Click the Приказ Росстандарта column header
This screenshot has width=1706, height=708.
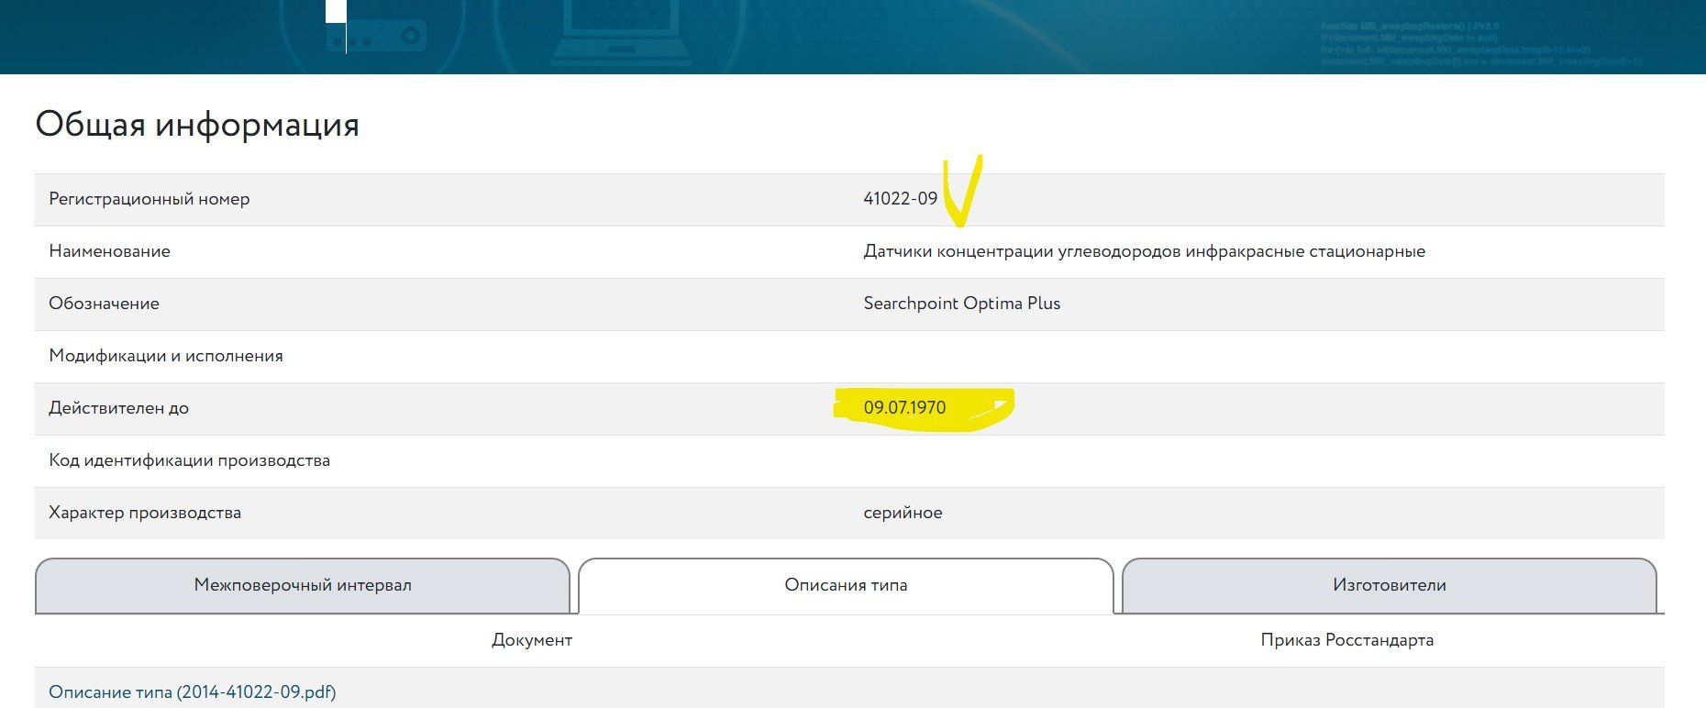[1346, 640]
